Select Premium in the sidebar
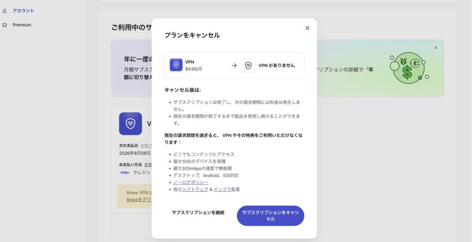The height and width of the screenshot is (242, 472). pos(22,25)
